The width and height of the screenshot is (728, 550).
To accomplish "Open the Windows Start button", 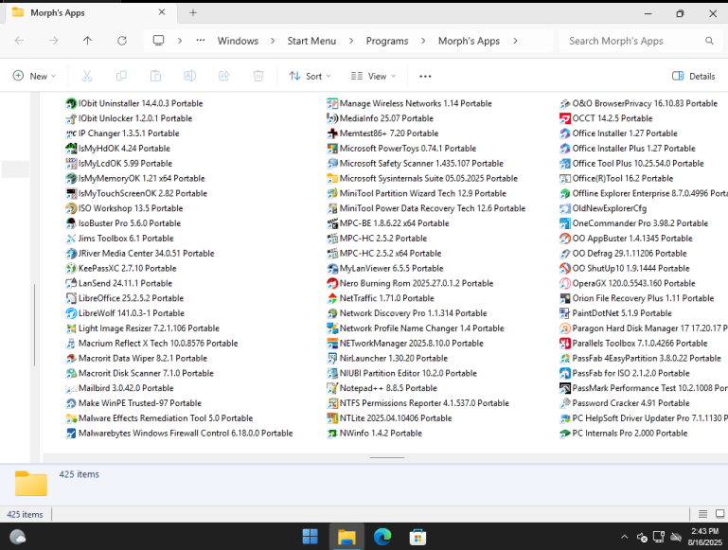I will point(311,537).
